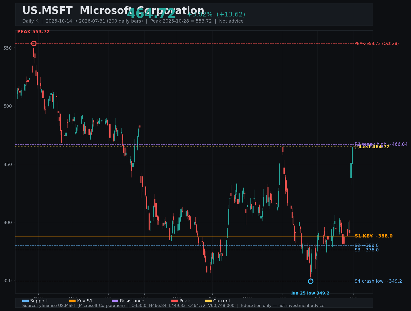Select the Support legend color swatch
The width and height of the screenshot is (411, 311).
[x=25, y=301]
